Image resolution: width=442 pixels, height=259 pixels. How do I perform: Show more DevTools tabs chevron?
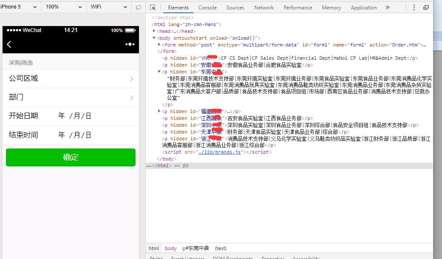point(387,8)
